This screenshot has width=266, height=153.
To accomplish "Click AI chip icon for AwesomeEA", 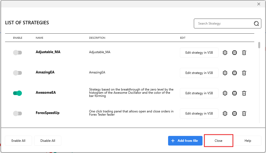I will coord(235,93).
